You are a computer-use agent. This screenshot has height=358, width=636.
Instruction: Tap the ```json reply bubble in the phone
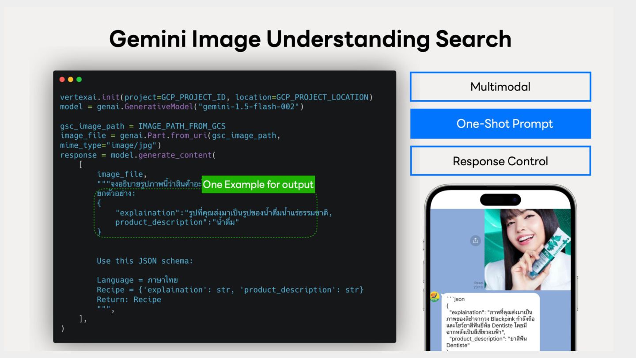(x=491, y=323)
